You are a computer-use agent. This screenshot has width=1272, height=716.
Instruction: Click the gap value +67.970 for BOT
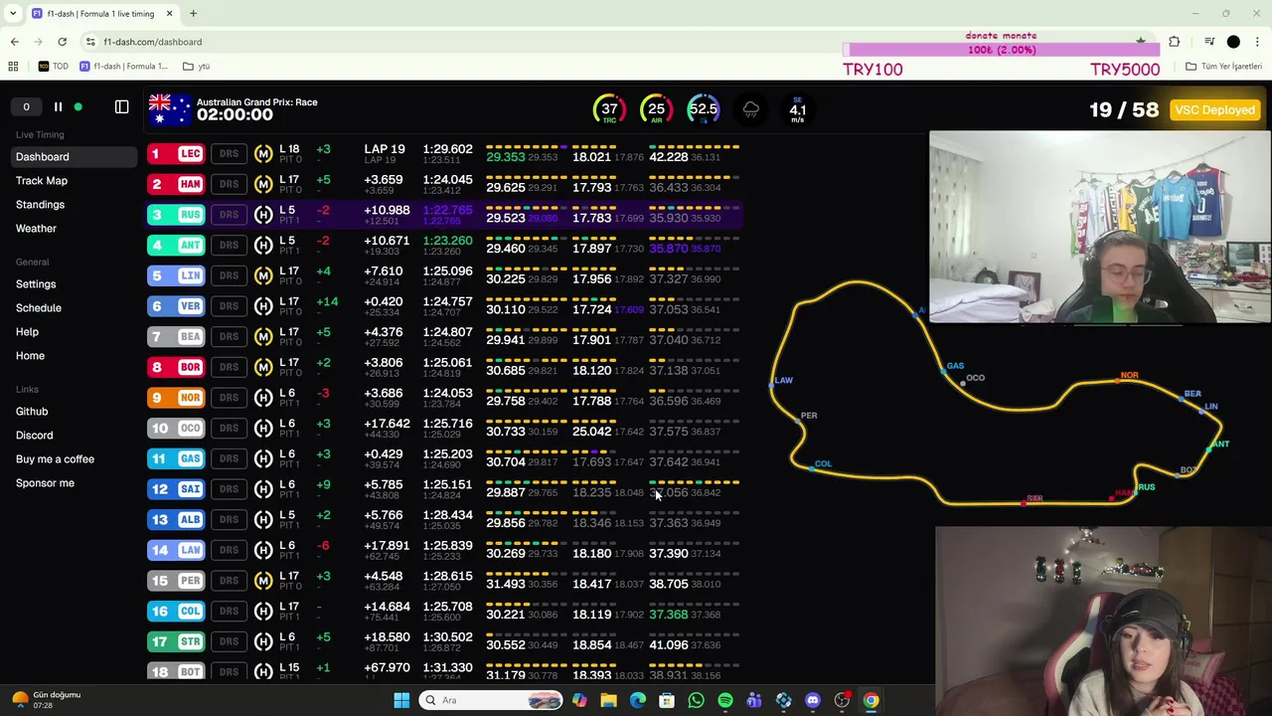point(387,667)
